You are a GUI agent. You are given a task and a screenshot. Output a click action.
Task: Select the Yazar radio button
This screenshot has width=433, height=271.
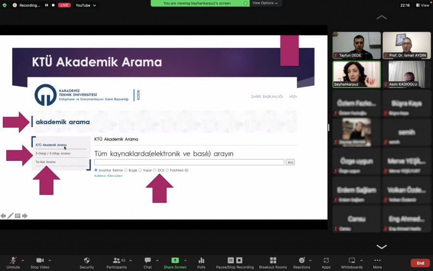point(140,170)
